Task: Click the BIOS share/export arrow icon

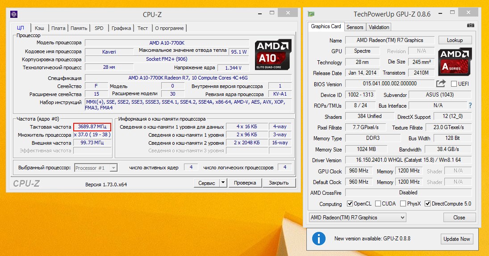Action: click(441, 84)
